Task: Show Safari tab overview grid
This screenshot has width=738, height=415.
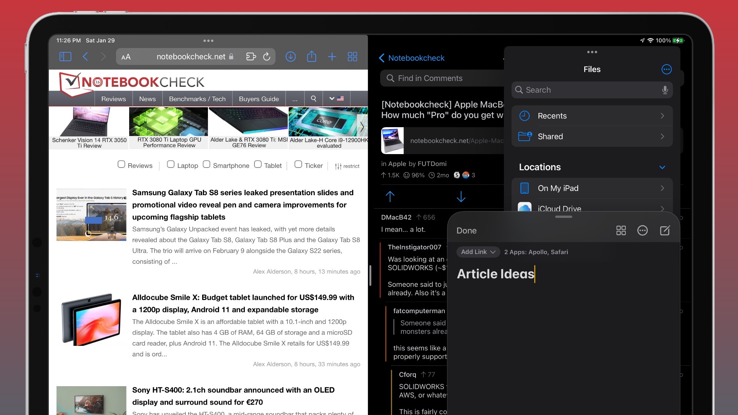Action: pos(352,57)
